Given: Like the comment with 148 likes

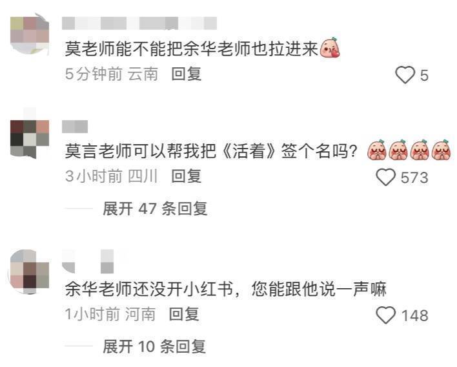Looking at the screenshot, I should coord(385,315).
